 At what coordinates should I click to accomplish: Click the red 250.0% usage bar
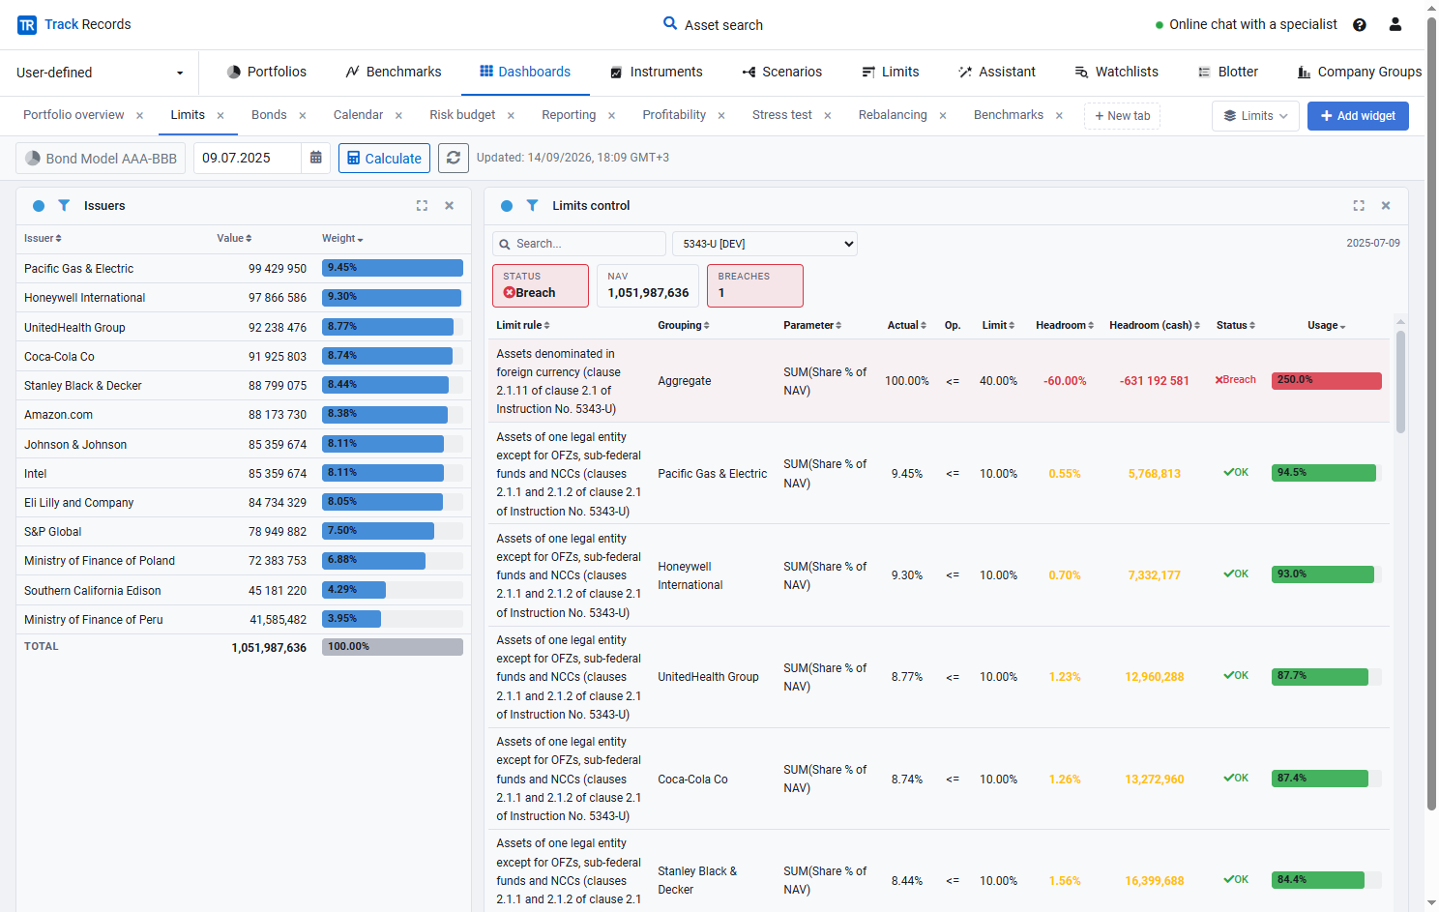[1326, 381]
